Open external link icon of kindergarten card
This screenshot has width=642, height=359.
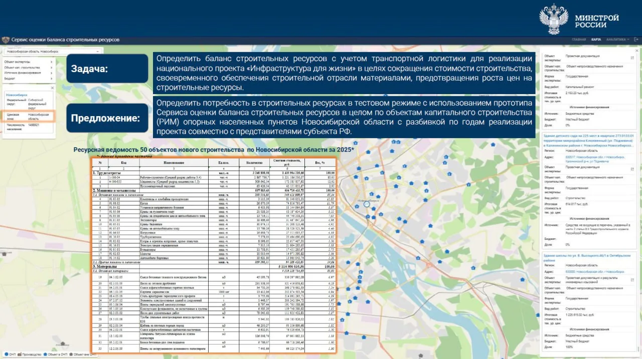pos(632,168)
